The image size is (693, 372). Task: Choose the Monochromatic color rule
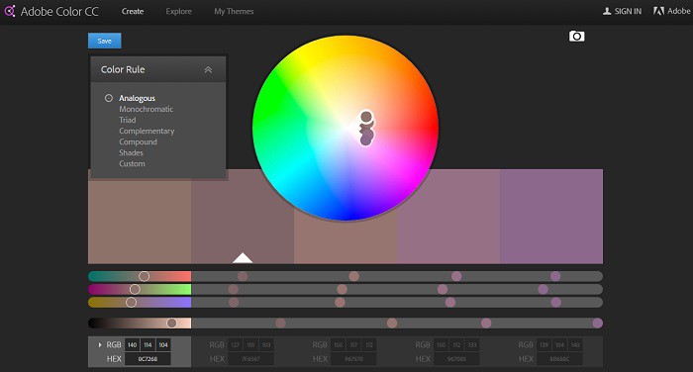pos(146,109)
